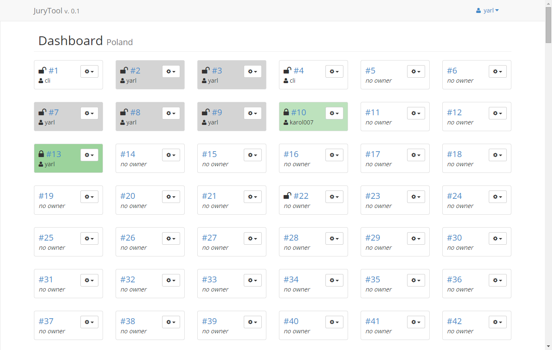This screenshot has height=350, width=552.
Task: Click the user icon beside cli on card #1
Action: 41,81
